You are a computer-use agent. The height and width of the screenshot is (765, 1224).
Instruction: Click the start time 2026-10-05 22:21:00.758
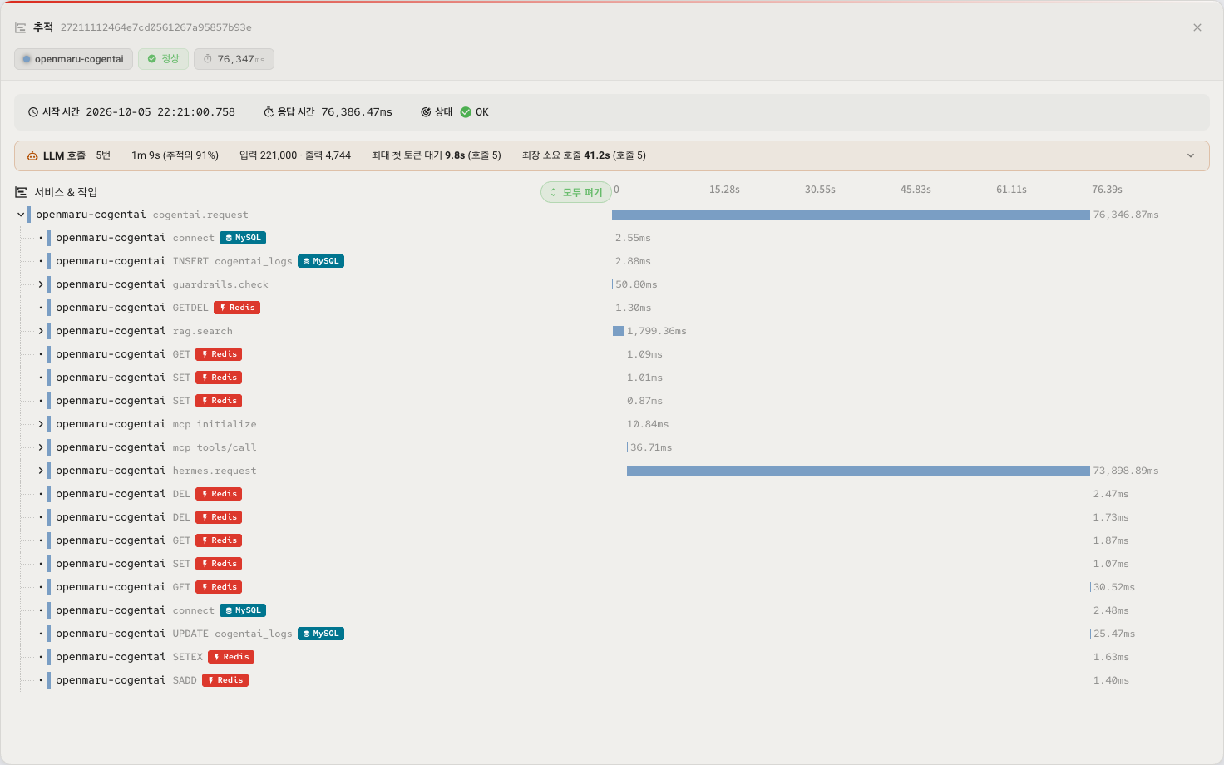(x=160, y=112)
